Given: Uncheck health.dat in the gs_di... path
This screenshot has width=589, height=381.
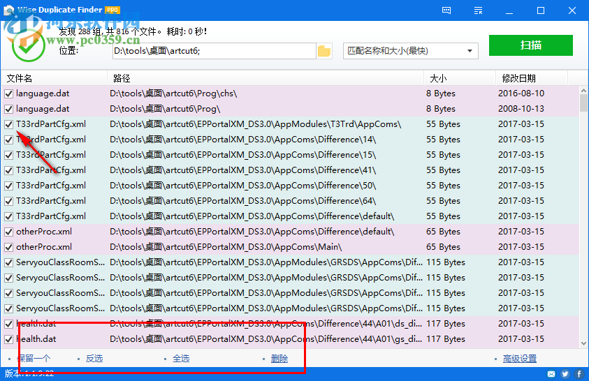Looking at the screenshot, I should (8, 340).
